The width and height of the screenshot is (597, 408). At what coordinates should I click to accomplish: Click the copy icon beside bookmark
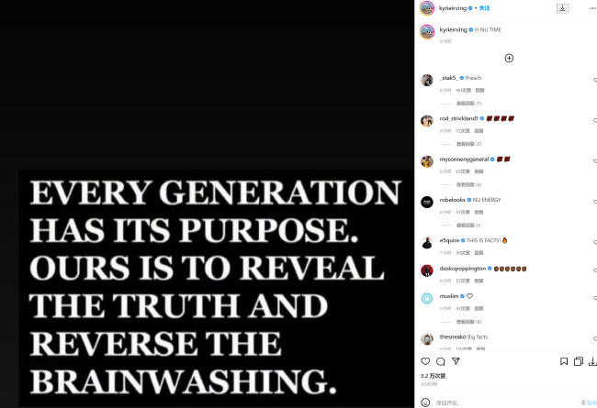click(579, 361)
